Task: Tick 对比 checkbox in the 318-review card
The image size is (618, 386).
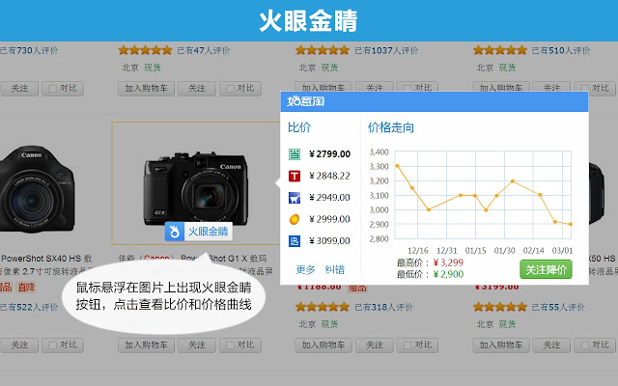Action: click(407, 345)
